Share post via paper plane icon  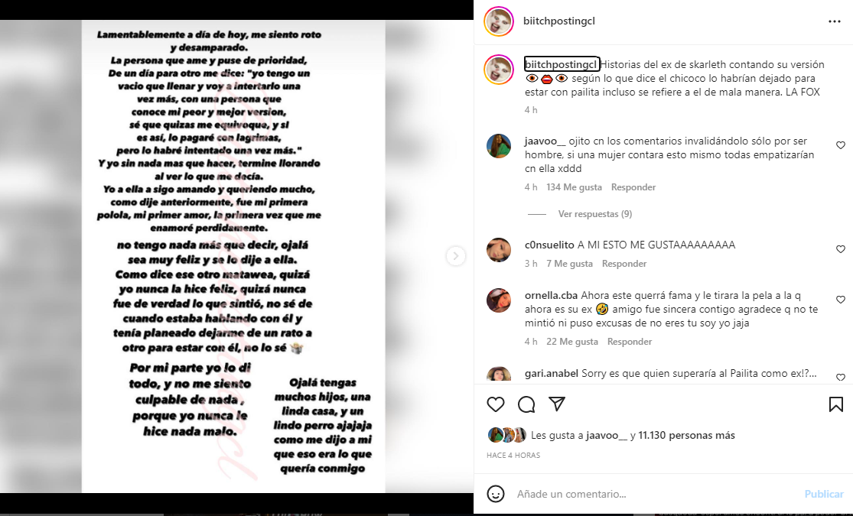pos(556,404)
